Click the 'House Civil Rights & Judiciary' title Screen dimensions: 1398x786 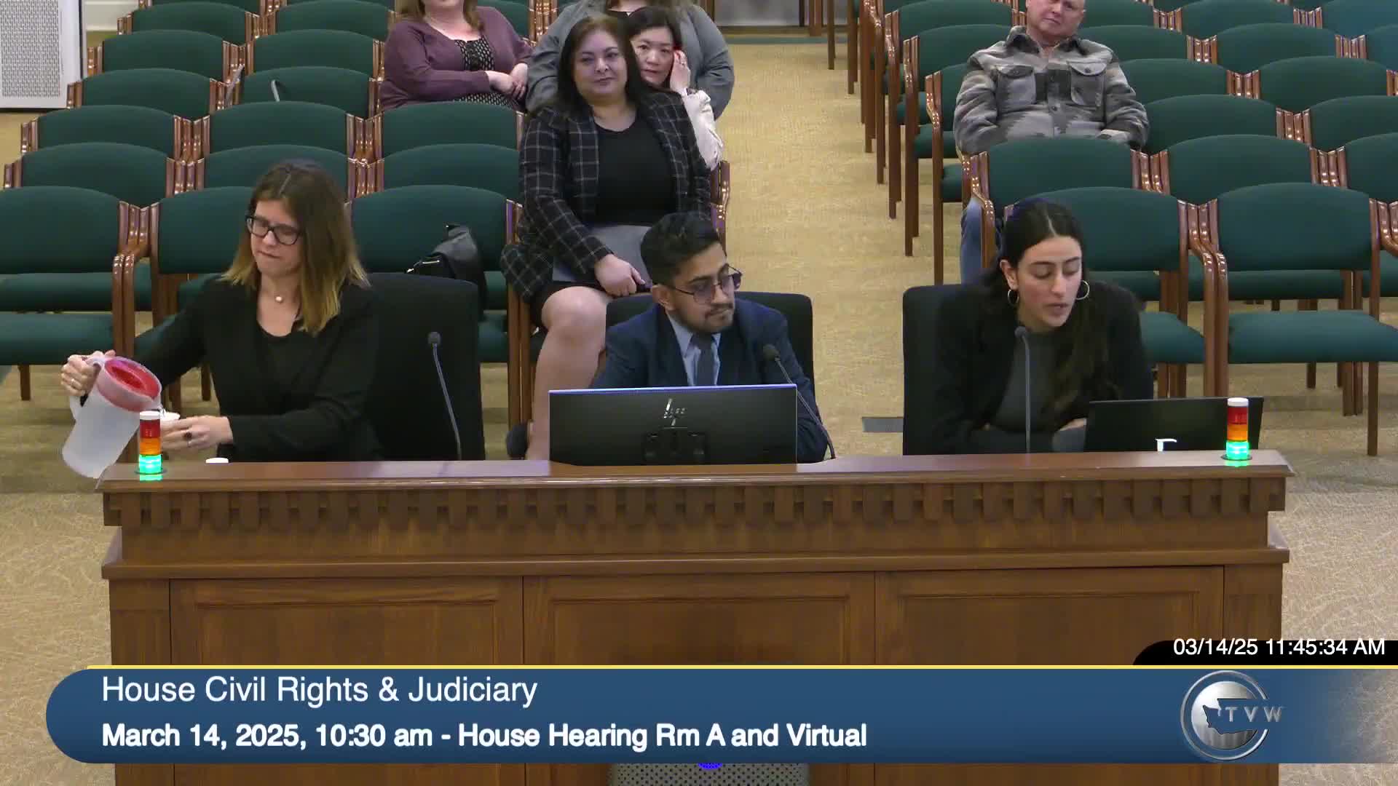(x=319, y=689)
